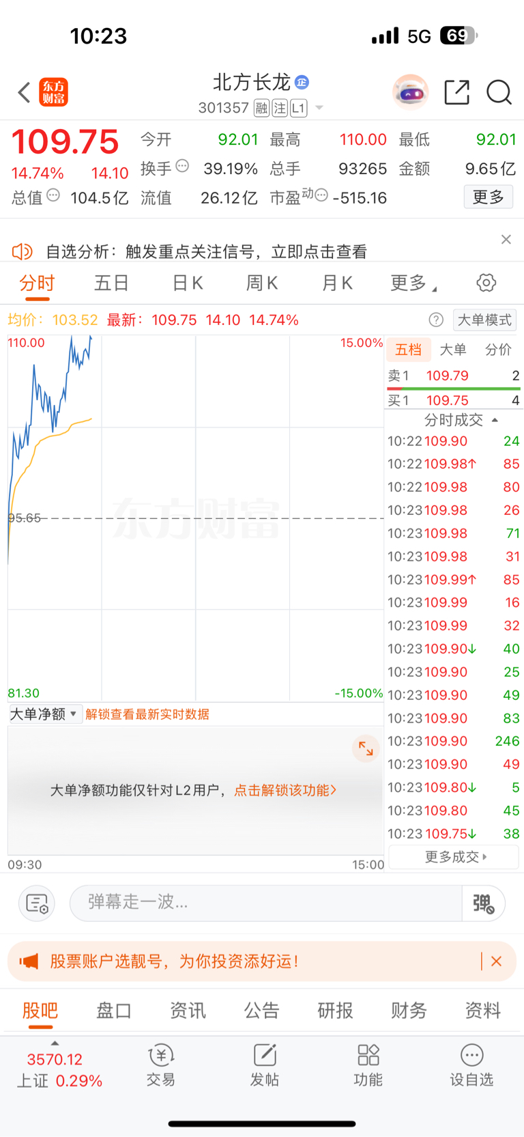
Task: Add stock via 设自选
Action: coord(471,1065)
